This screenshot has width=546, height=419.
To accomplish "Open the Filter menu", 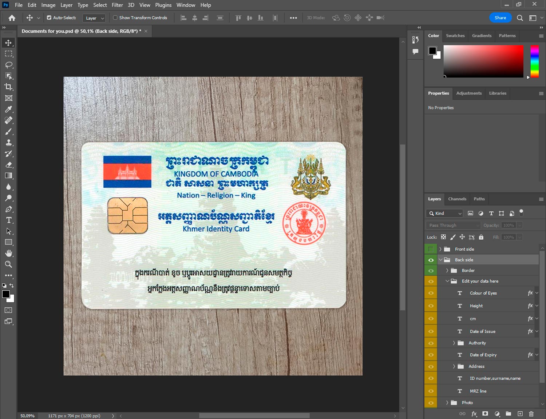I will (x=117, y=5).
